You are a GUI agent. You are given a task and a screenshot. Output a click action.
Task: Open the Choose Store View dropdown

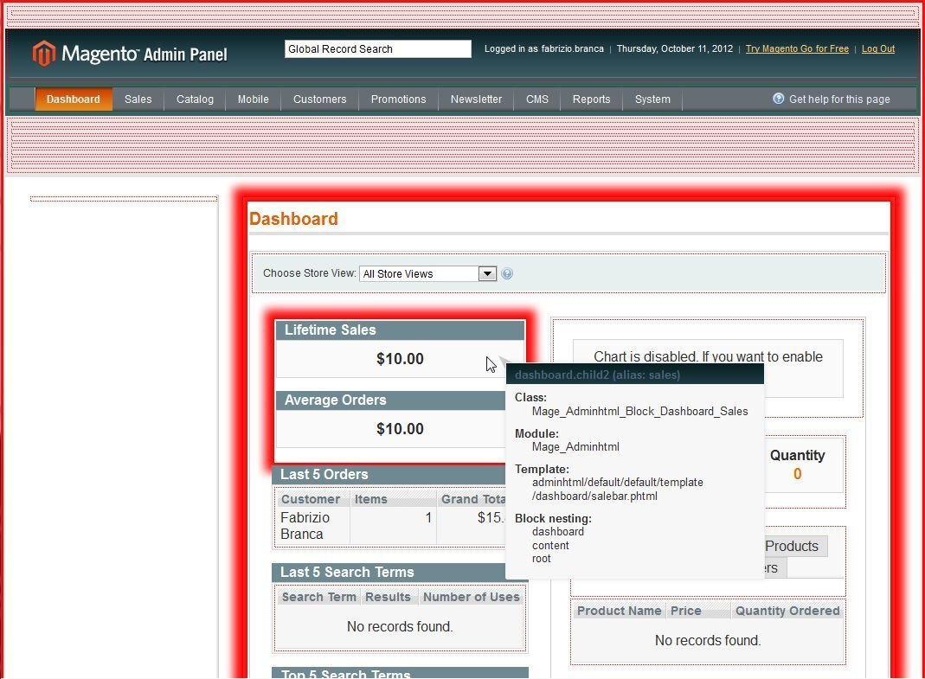pos(427,273)
